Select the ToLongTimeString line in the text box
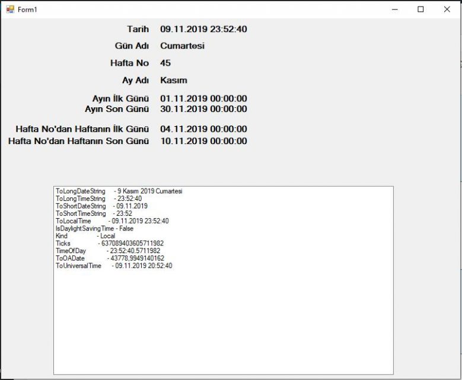Image resolution: width=462 pixels, height=380 pixels. (x=98, y=199)
